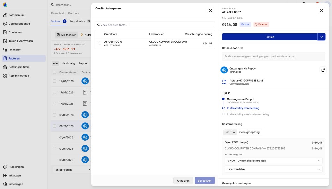Select Facturen in the sidebar
The width and height of the screenshot is (332, 189).
pyautogui.click(x=24, y=58)
